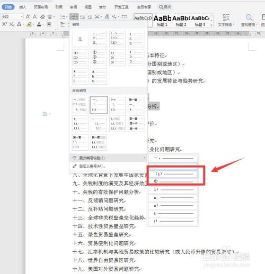Increase font size with the A+ icon

(28, 17)
